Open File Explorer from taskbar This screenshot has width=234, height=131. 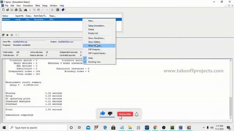point(130,128)
